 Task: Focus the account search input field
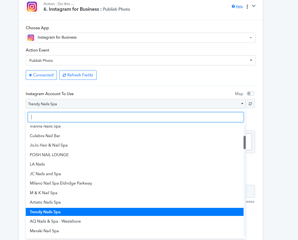tap(136, 117)
